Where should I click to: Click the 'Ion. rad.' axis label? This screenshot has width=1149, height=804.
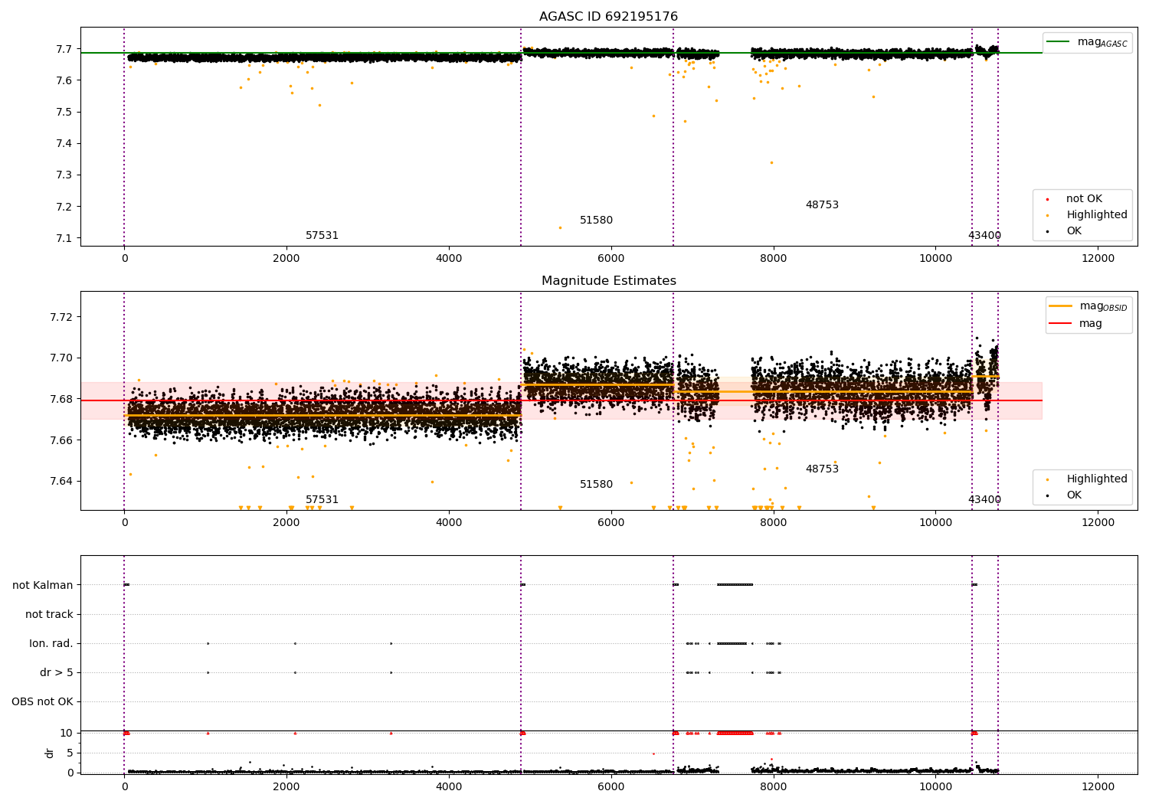click(x=51, y=643)
